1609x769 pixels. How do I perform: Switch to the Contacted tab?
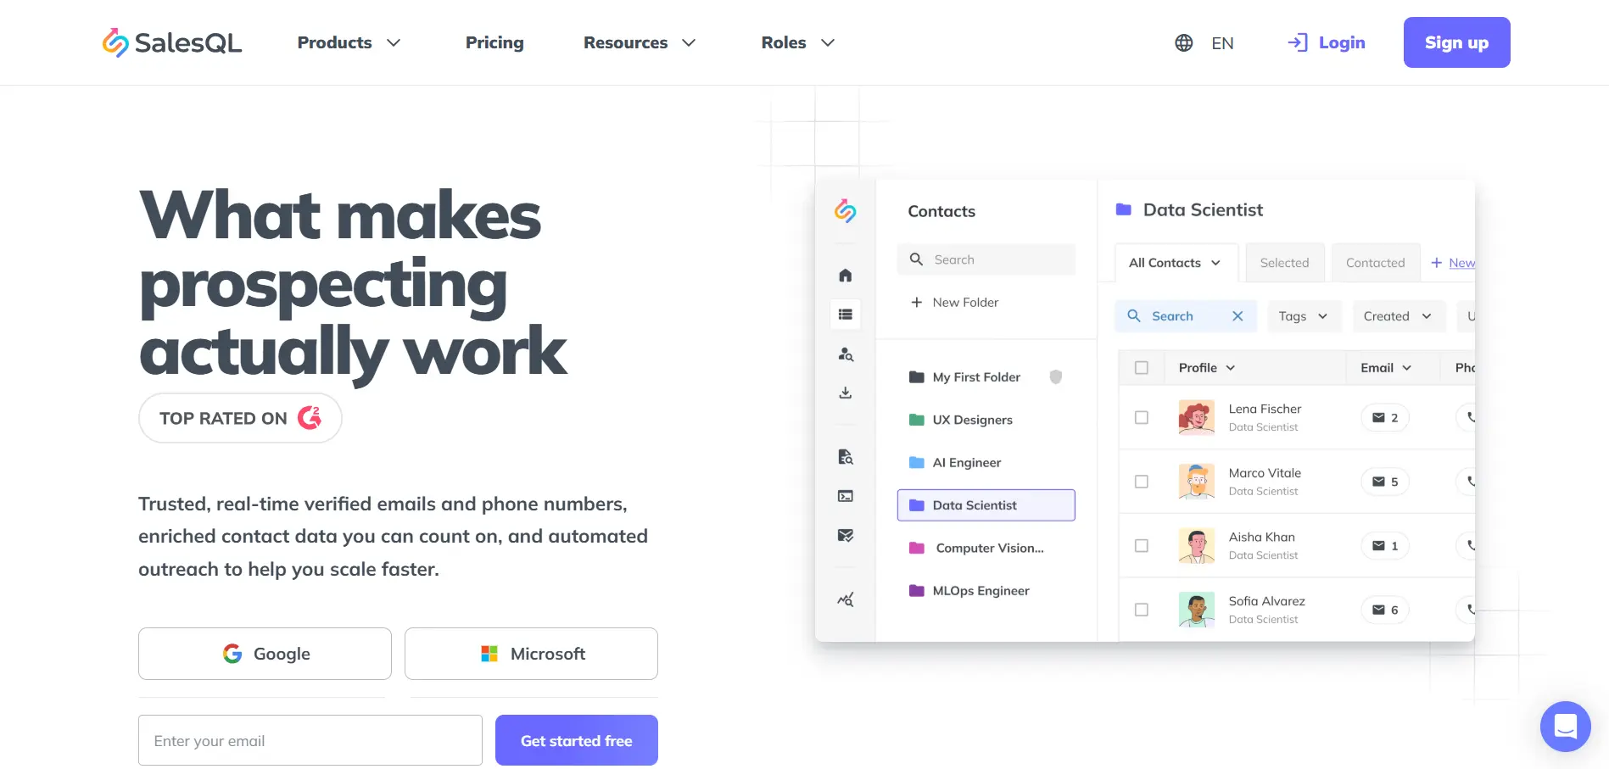pyautogui.click(x=1375, y=263)
